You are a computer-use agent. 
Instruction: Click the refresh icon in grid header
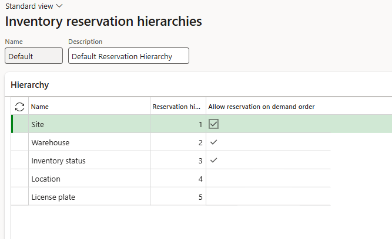pyautogui.click(x=19, y=107)
